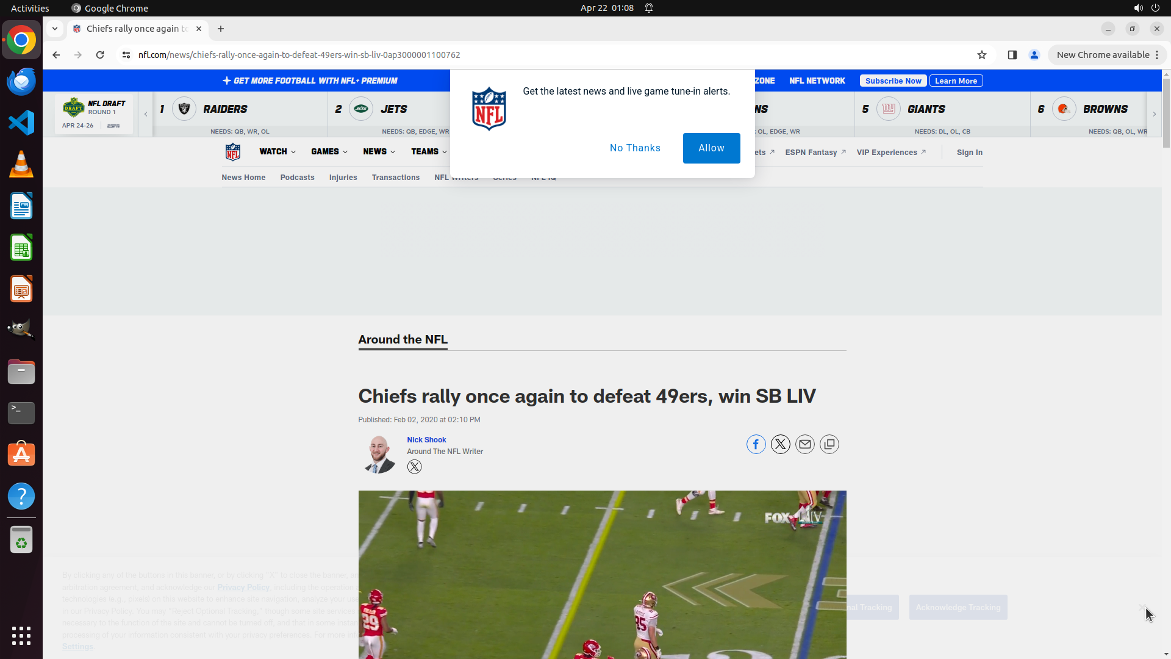Open the Injuries news tab
Screen dimensions: 1171x659
(343, 178)
